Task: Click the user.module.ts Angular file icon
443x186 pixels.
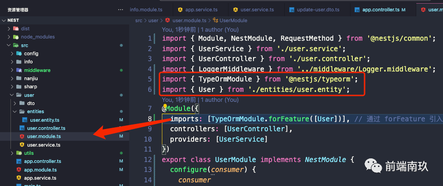Action: click(22, 136)
